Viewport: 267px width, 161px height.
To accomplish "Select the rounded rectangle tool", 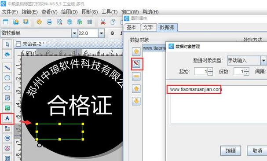I will point(7,78).
